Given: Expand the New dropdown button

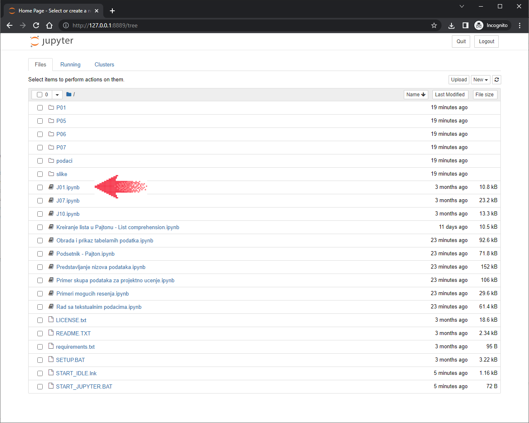Looking at the screenshot, I should point(480,80).
